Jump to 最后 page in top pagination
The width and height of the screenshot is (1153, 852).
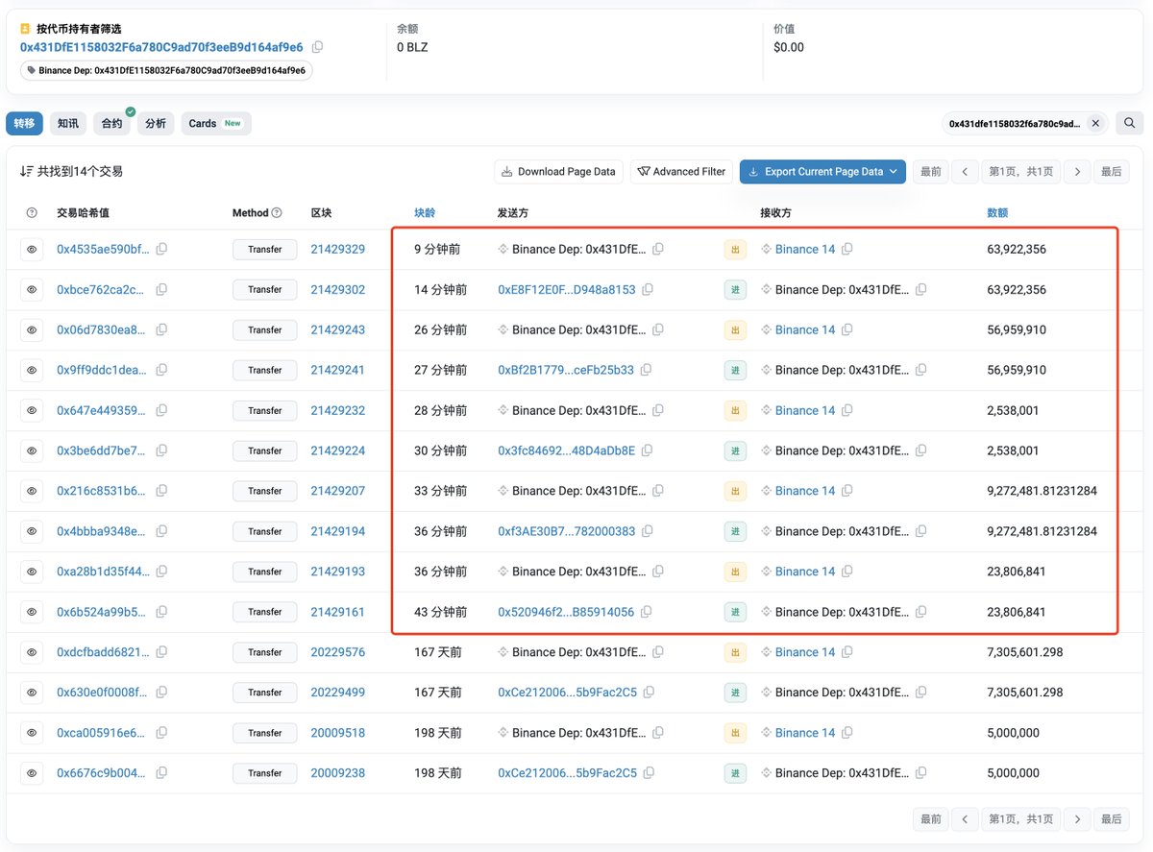1111,171
